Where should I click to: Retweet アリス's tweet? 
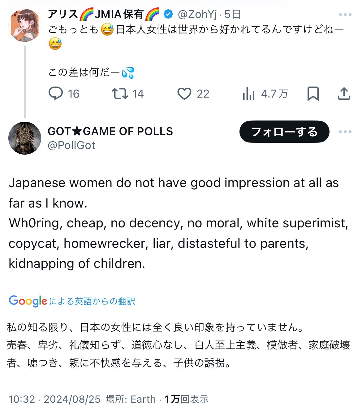click(x=120, y=94)
